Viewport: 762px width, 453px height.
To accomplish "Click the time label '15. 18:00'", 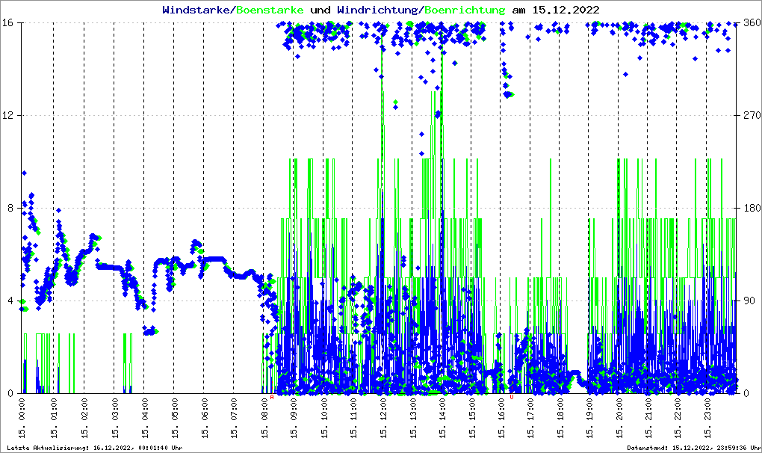I will 560,418.
